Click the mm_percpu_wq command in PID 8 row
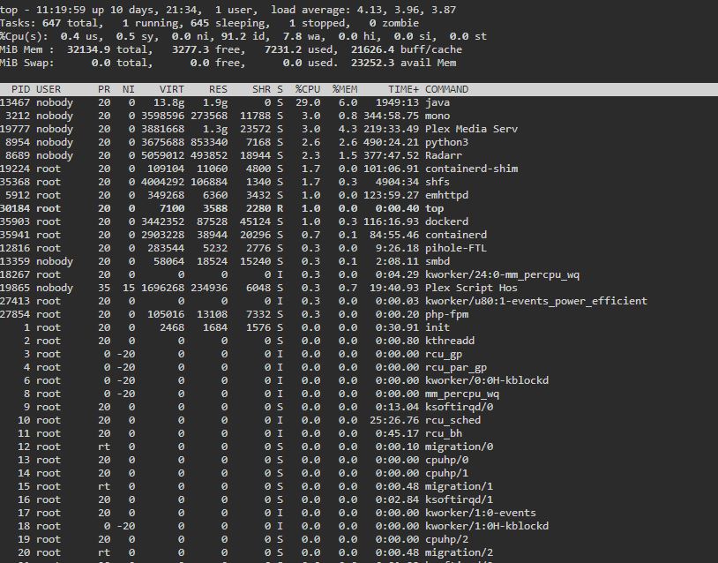Screen dimensions: 718x563 [x=462, y=394]
